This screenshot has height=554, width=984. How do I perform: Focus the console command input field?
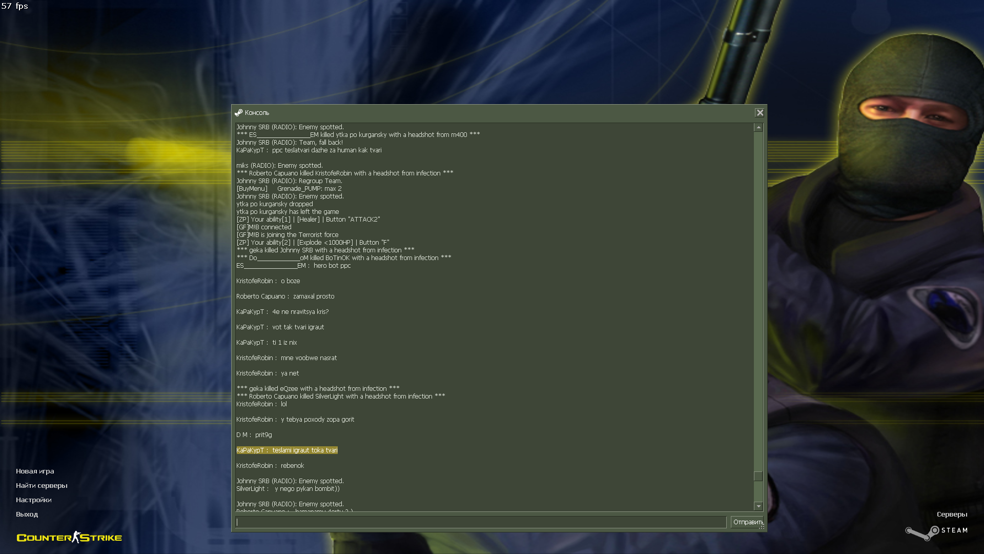(481, 522)
